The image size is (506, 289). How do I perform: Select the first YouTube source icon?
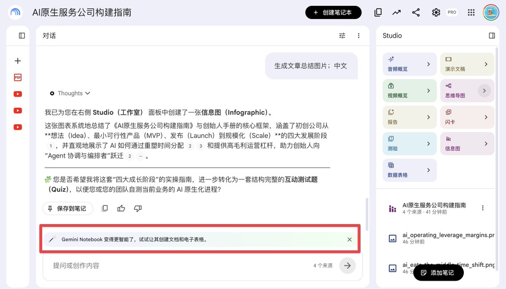(x=18, y=94)
